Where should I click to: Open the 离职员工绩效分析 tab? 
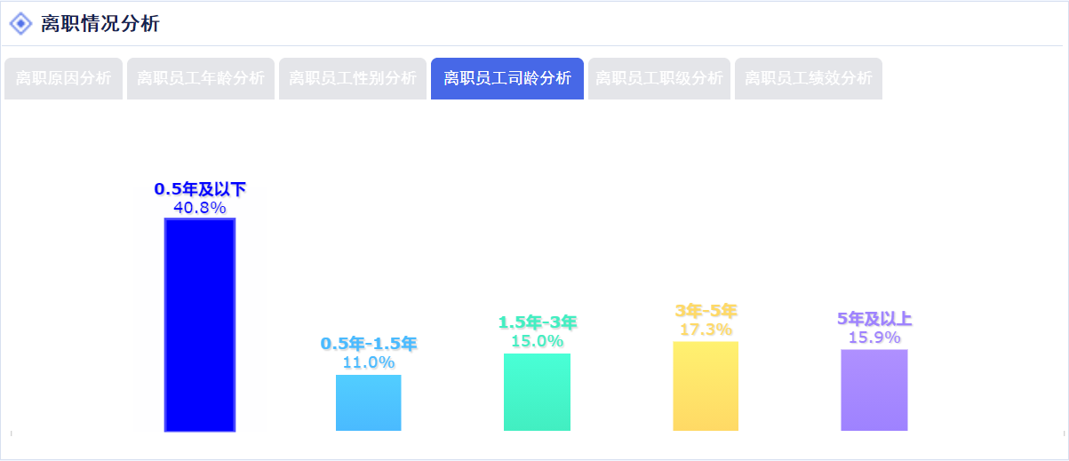point(809,78)
